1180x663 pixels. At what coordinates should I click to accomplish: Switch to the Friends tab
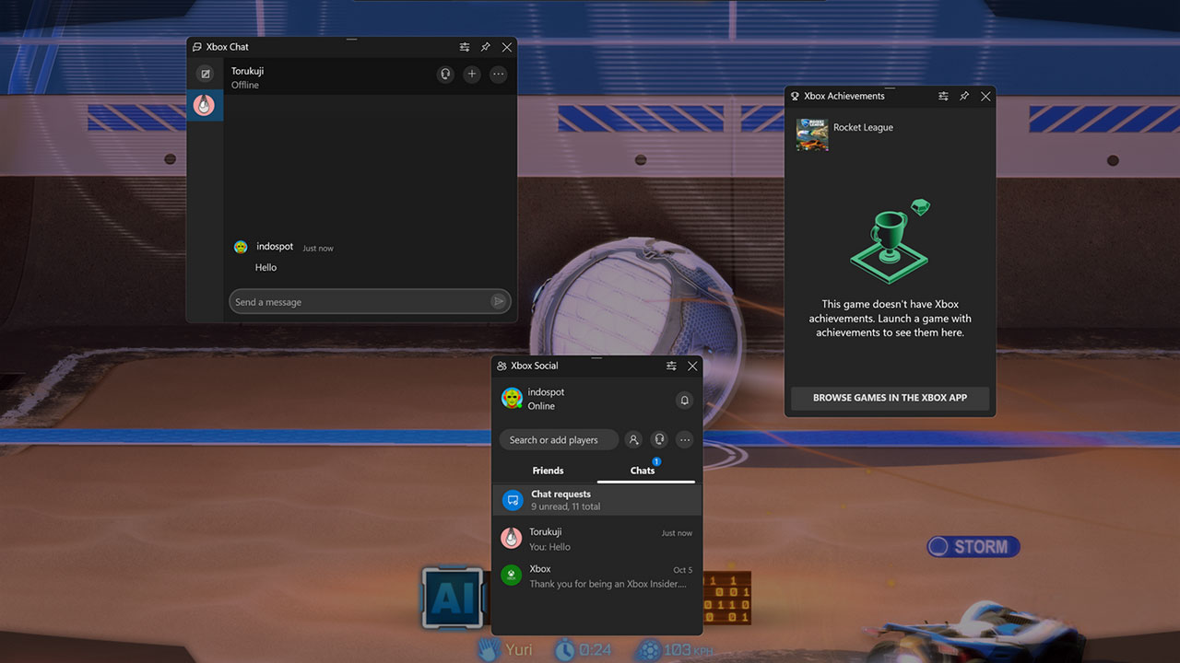(548, 471)
